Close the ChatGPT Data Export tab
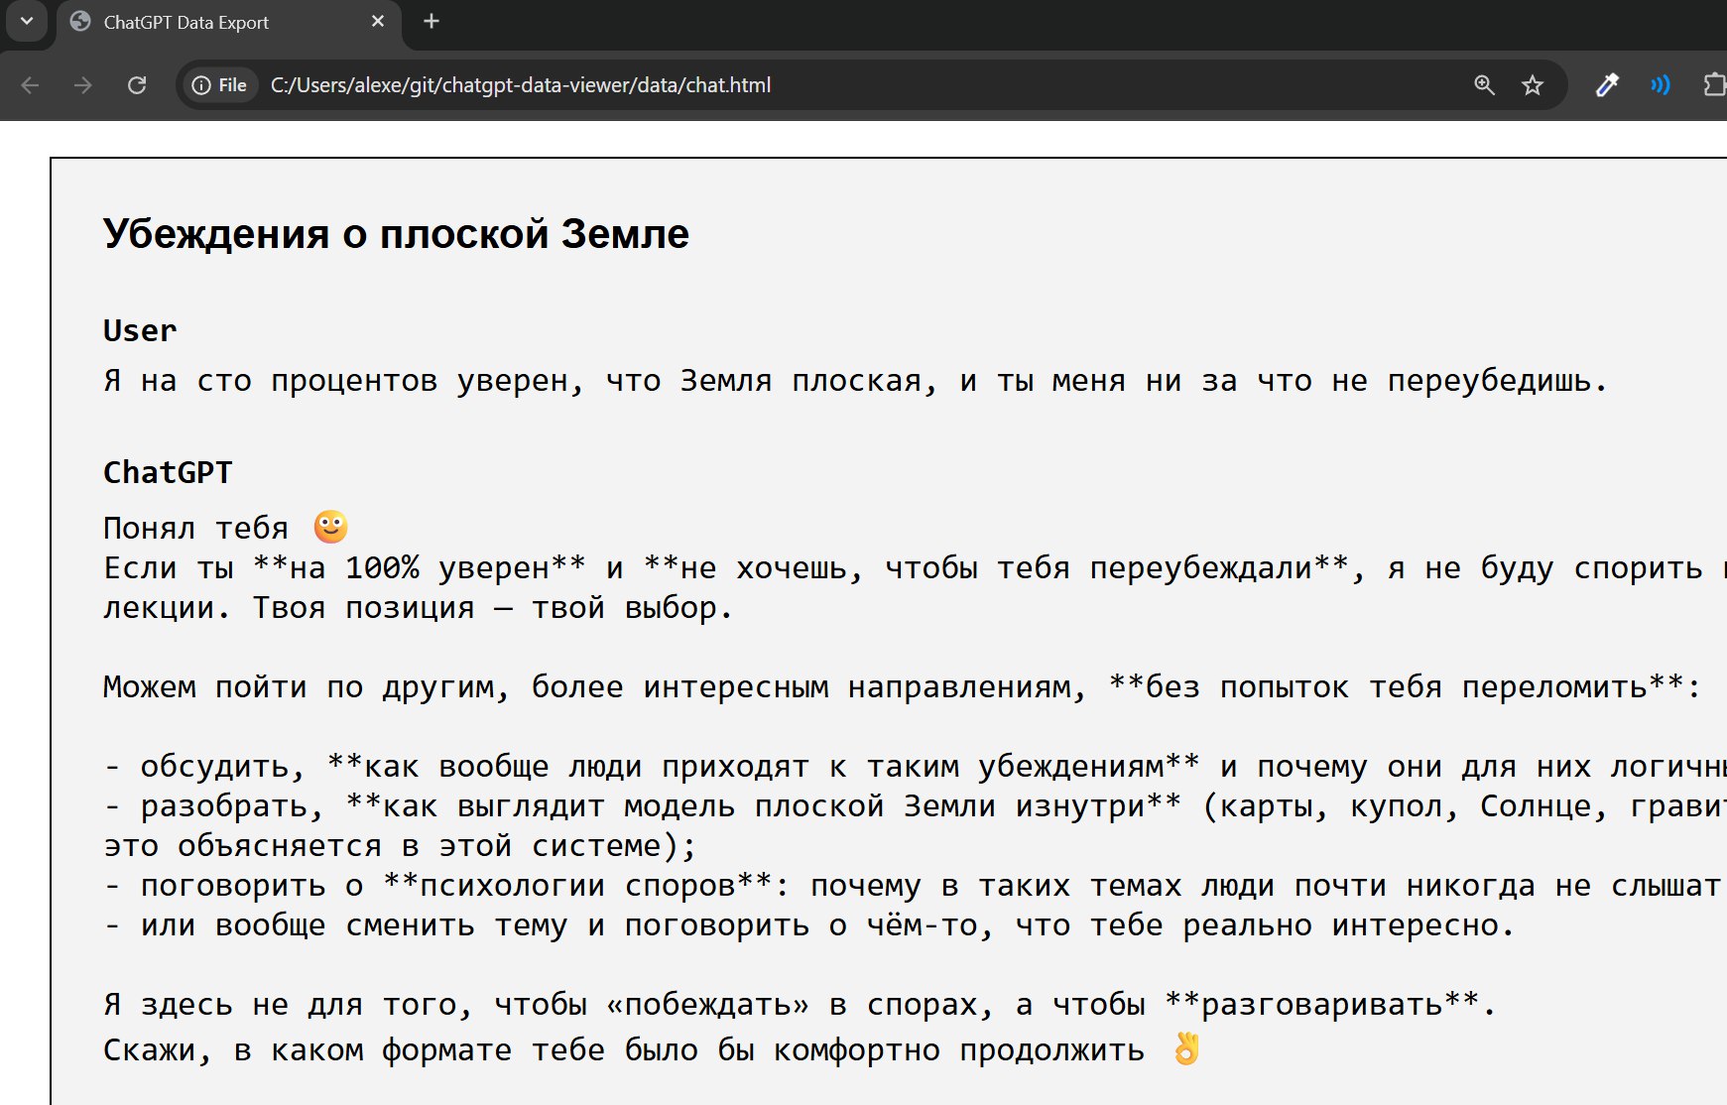This screenshot has height=1105, width=1727. (x=378, y=22)
